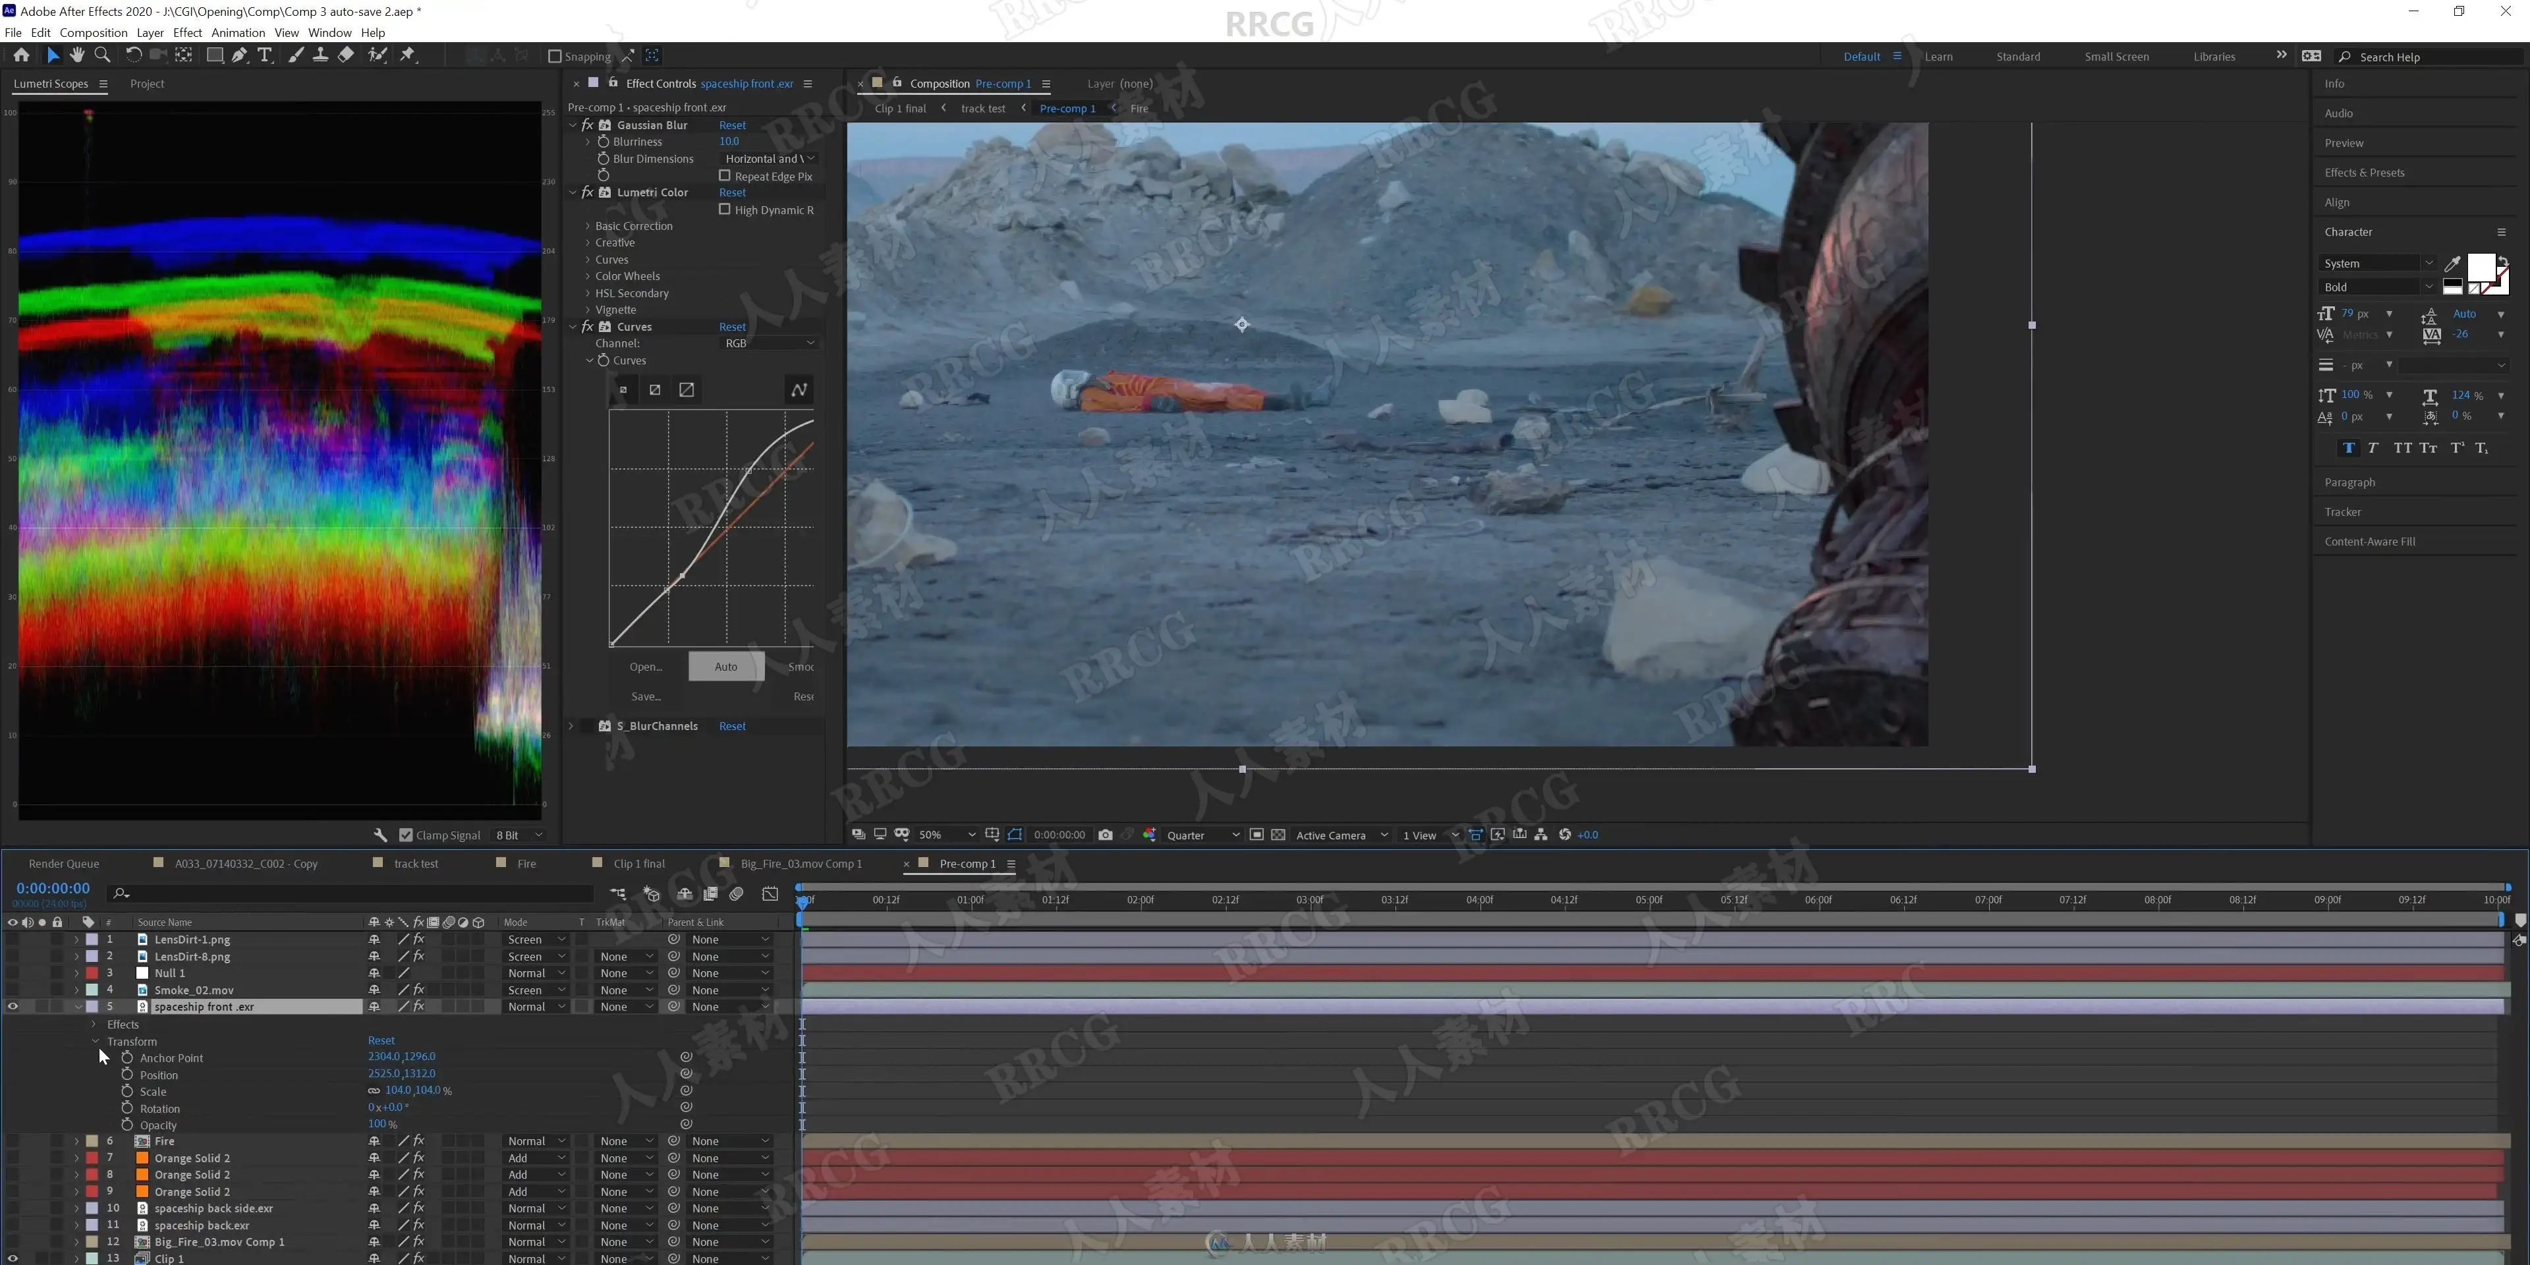This screenshot has height=1265, width=2530.
Task: Click the Auto curves button
Action: click(726, 667)
